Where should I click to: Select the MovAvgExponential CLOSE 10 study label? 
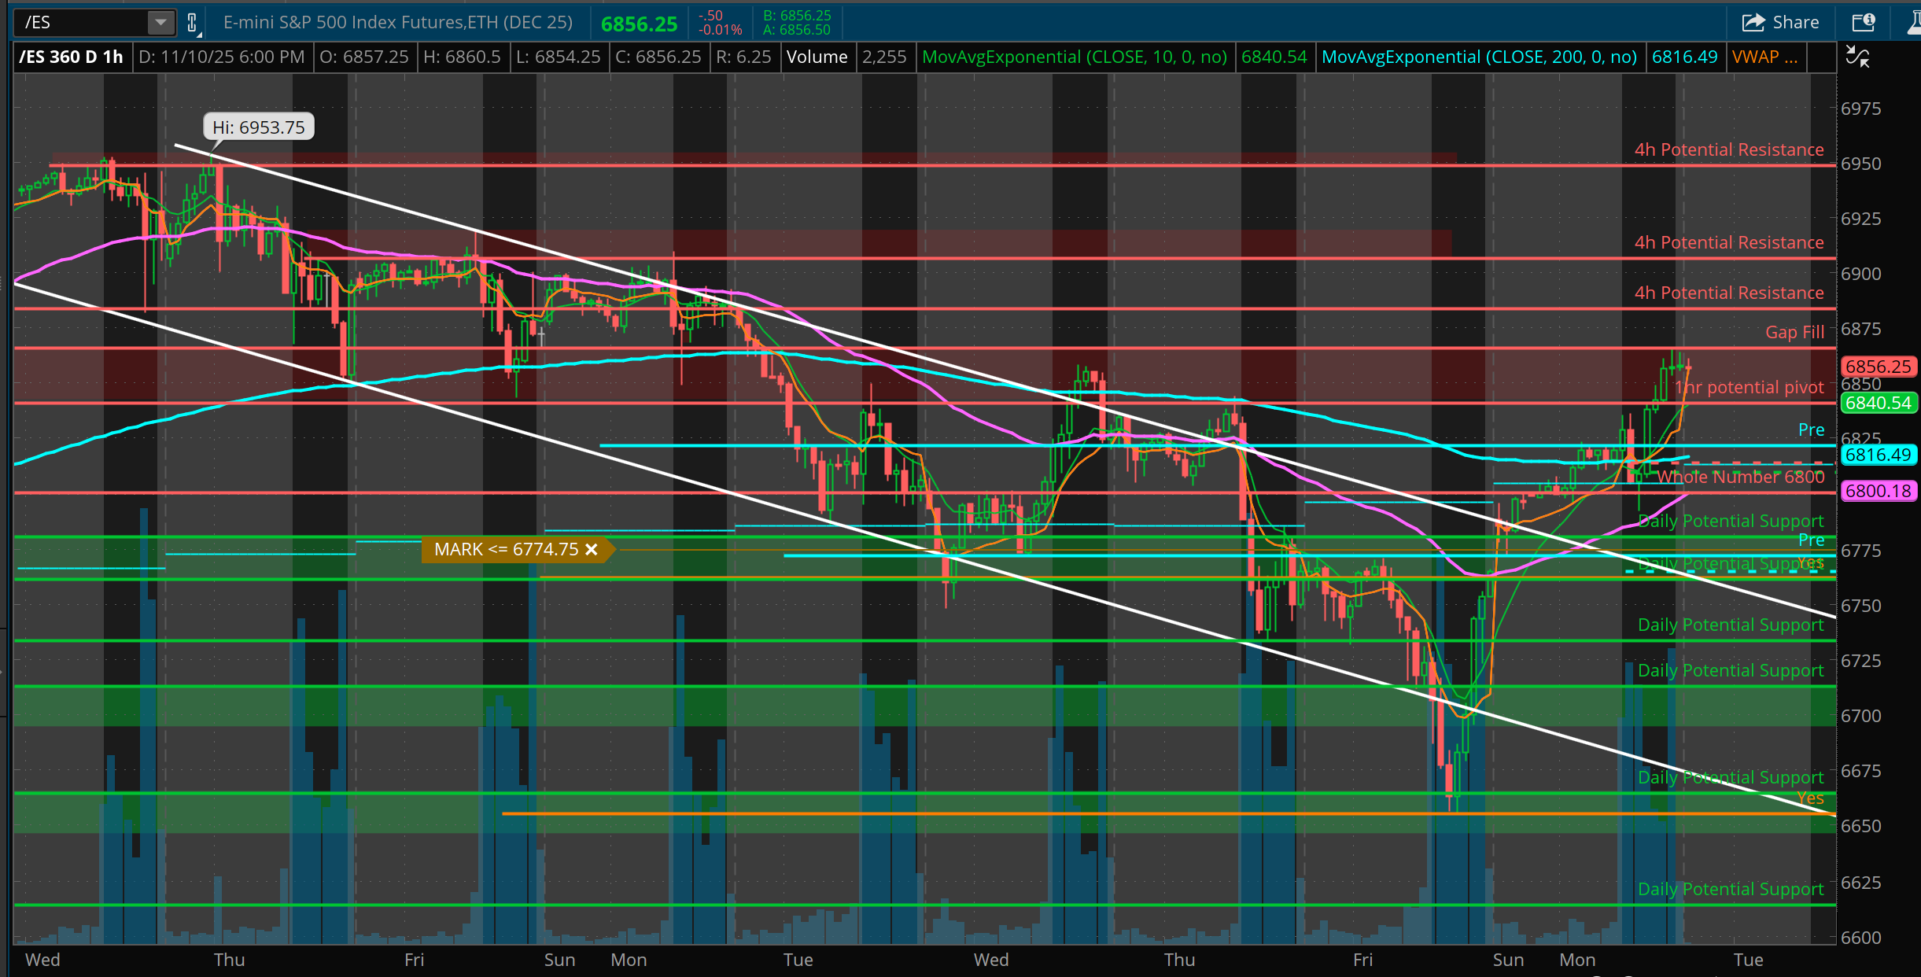[x=1074, y=57]
